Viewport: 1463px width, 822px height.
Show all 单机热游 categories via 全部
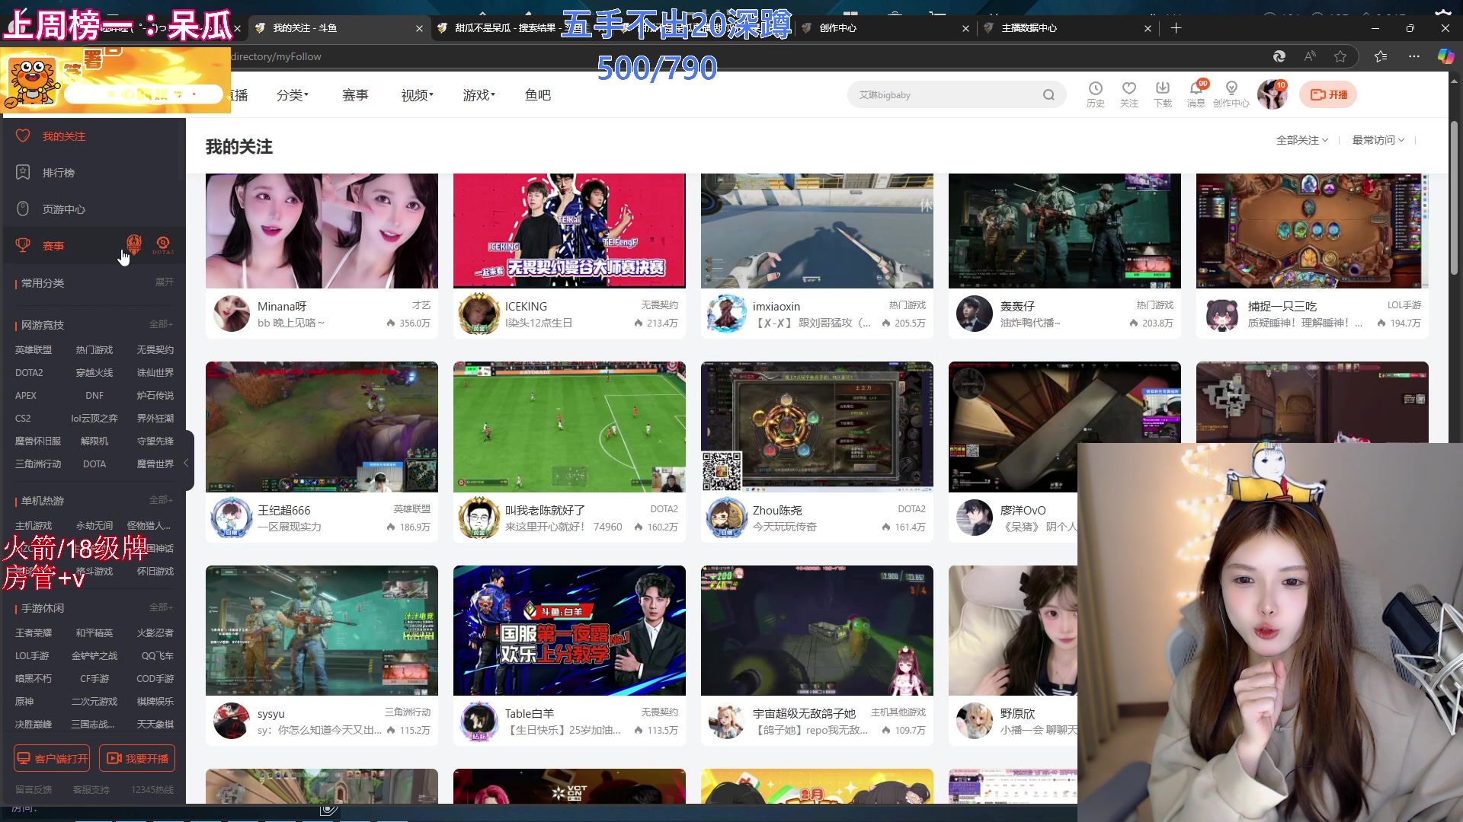pos(161,500)
